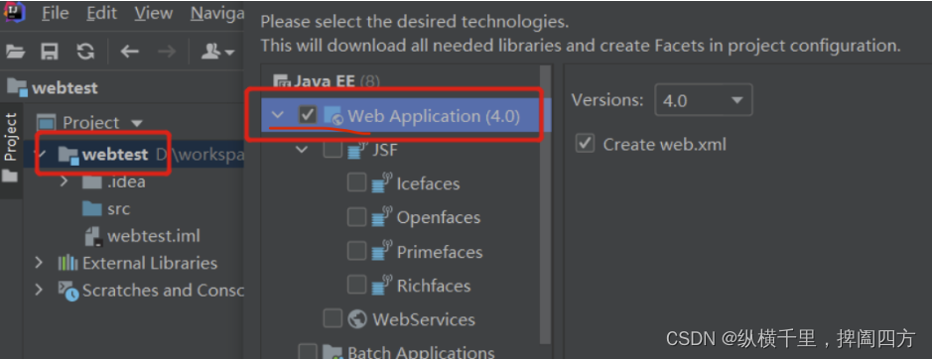Check the WebServices checkbox

tap(333, 318)
